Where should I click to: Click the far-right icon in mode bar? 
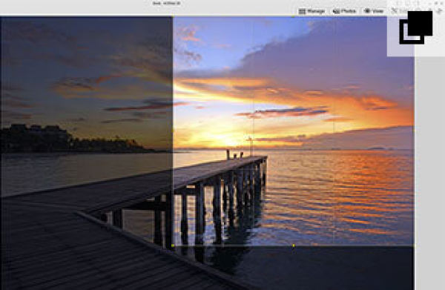440,11
